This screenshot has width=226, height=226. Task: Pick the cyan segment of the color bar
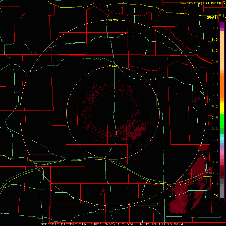(x=222, y=138)
